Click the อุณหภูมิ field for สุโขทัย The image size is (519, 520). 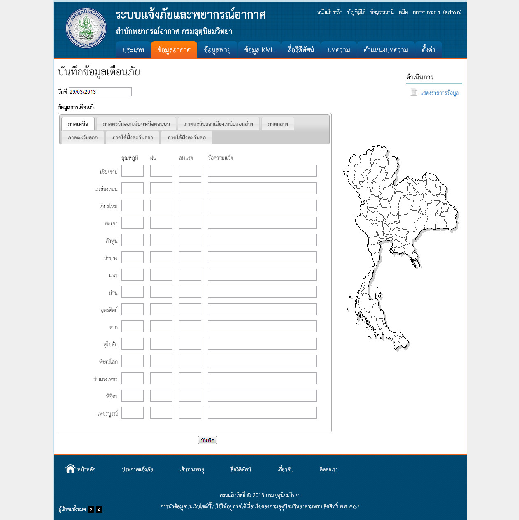(133, 344)
